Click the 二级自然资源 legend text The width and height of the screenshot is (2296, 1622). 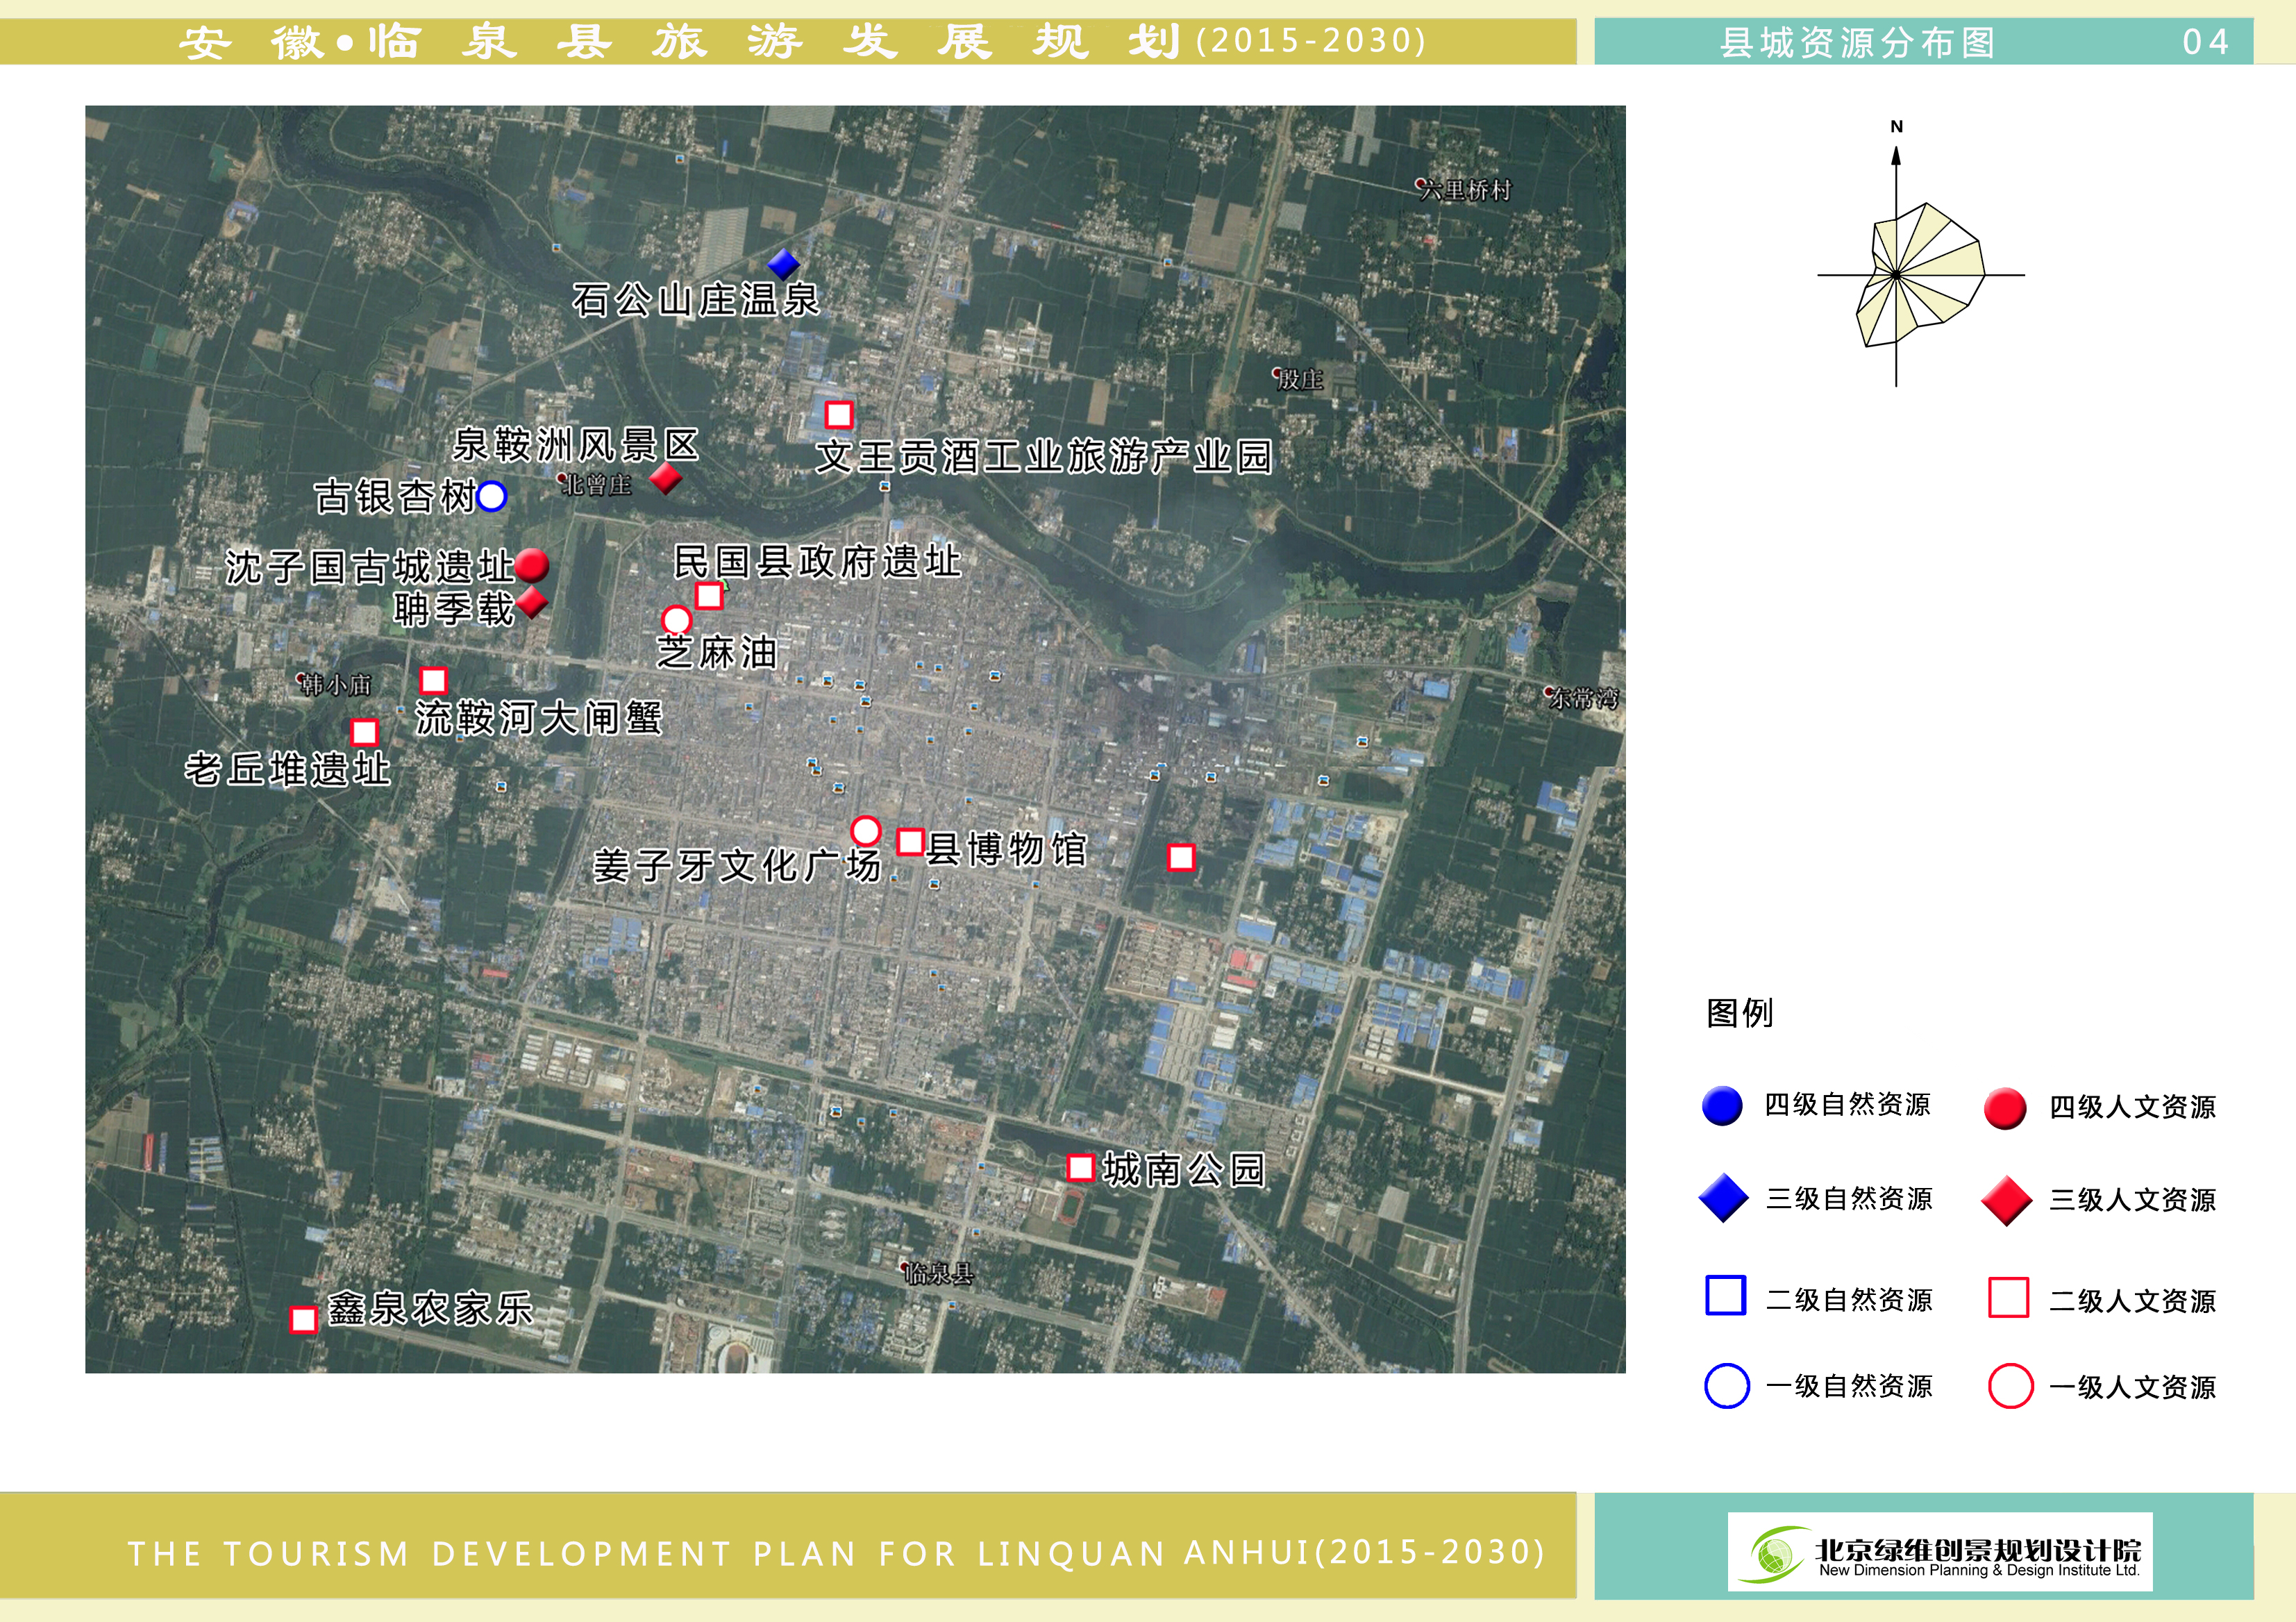[1849, 1300]
